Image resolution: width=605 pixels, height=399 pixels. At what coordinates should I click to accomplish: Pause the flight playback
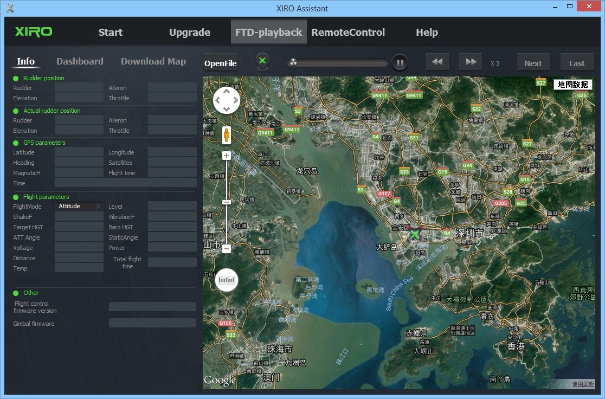400,62
